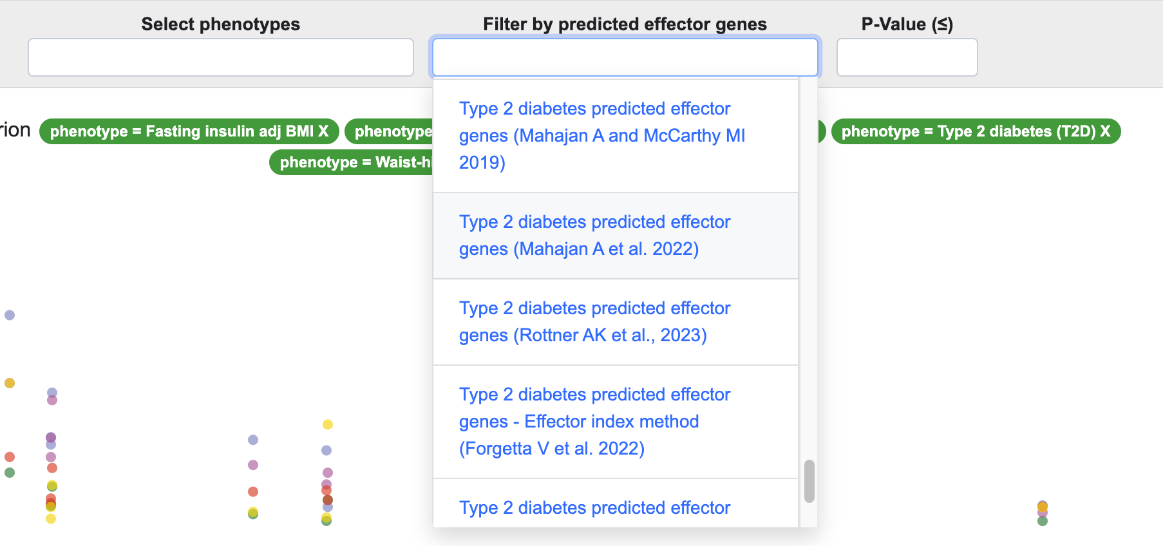The image size is (1163, 546).
Task: Click the P-Value (≤) input field
Action: (x=906, y=57)
